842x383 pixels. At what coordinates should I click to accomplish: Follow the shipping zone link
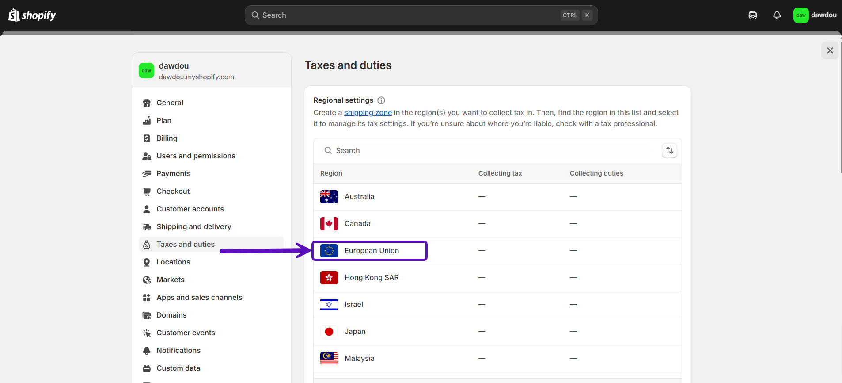(x=368, y=112)
